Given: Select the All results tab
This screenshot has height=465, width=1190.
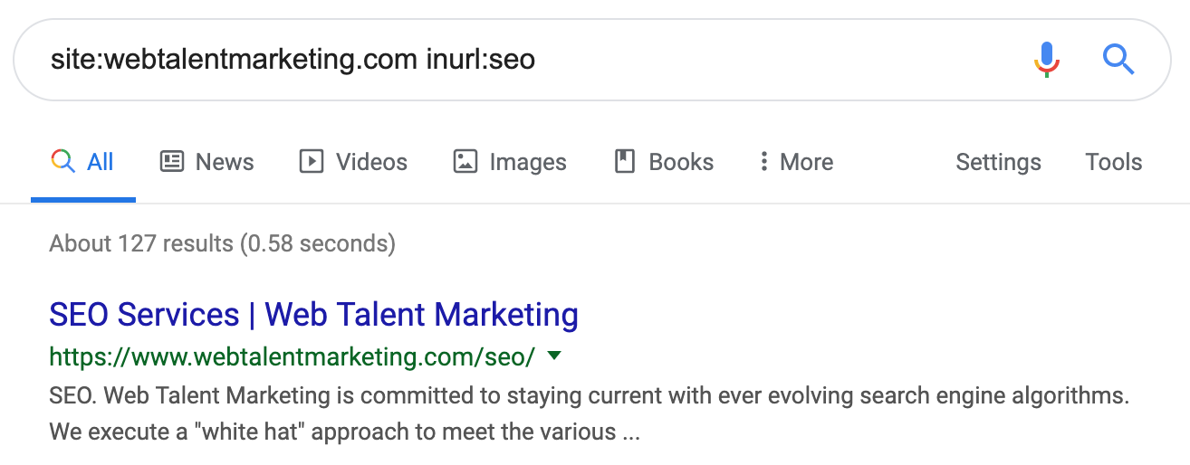Looking at the screenshot, I should click(x=82, y=162).
